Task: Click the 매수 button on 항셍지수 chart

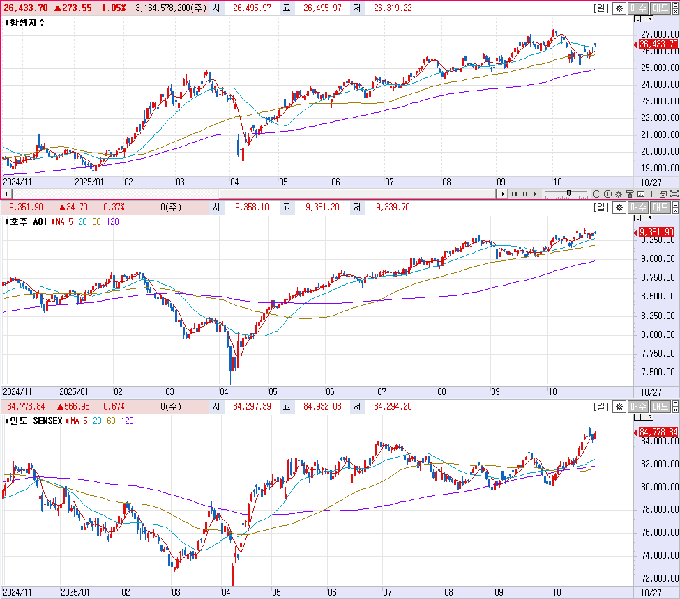Action: coord(638,8)
